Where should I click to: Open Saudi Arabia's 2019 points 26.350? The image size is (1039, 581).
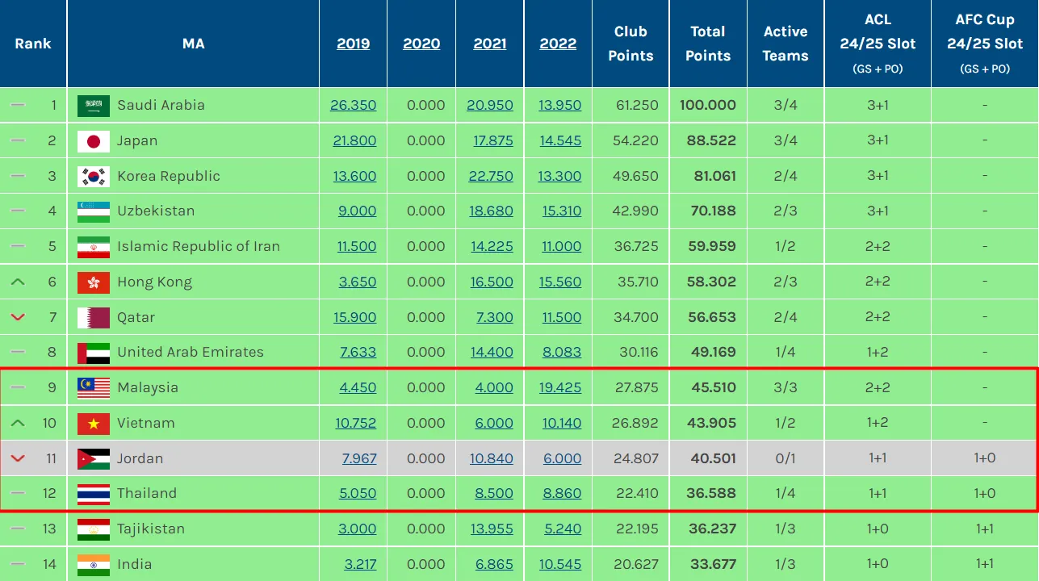[x=353, y=105]
